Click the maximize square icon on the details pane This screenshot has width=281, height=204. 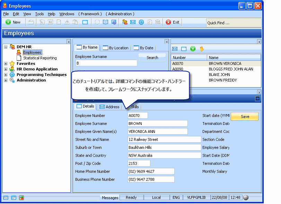[258, 99]
